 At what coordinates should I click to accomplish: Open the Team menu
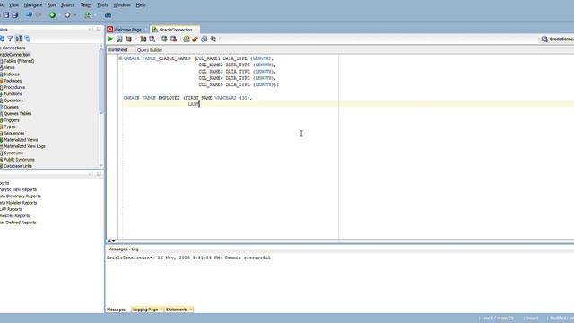[x=86, y=5]
